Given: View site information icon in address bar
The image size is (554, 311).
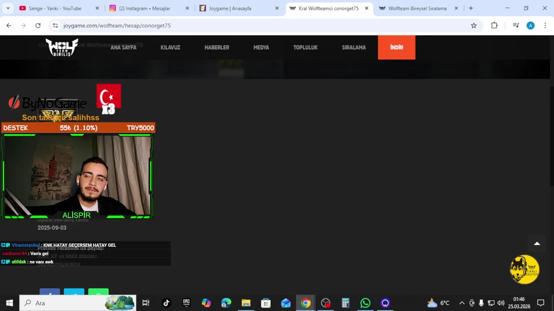Looking at the screenshot, I should [55, 25].
